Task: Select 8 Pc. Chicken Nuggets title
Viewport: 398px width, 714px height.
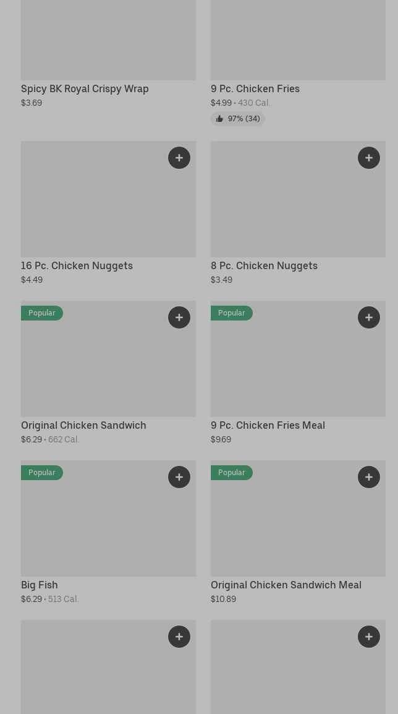Action: pos(264,265)
